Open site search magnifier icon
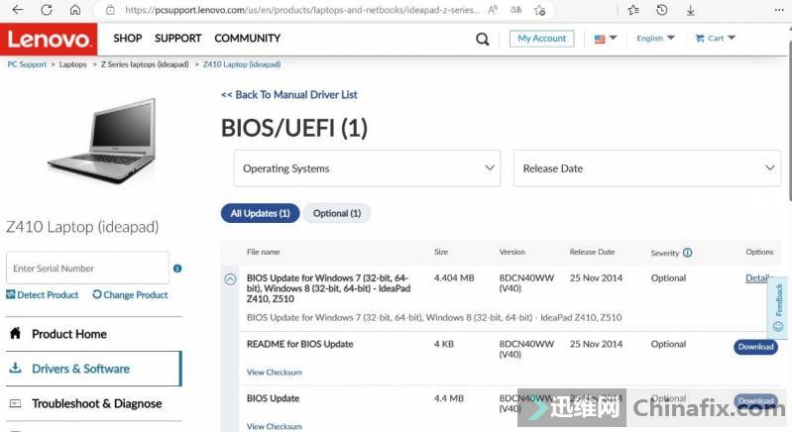Viewport: 792px width, 432px height. pos(483,39)
